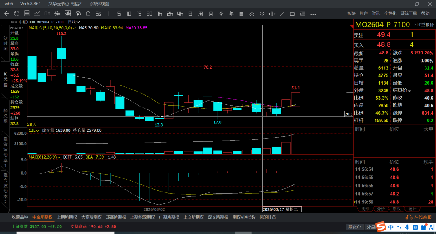The height and width of the screenshot is (234, 436).
Task: Switch to 隐含波动率2 side tab
Action: pos(5,188)
